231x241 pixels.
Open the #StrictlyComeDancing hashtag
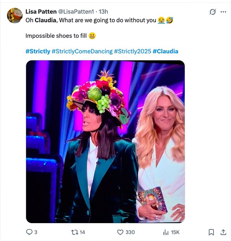82,51
